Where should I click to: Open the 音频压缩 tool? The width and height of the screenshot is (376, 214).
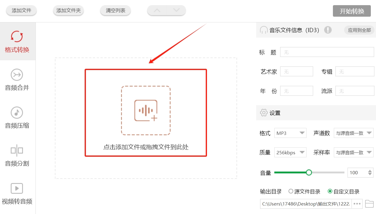[x=17, y=118]
